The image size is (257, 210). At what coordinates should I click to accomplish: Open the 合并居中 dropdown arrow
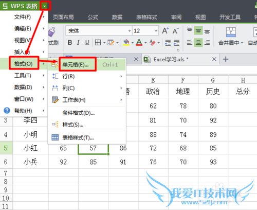tap(242, 43)
